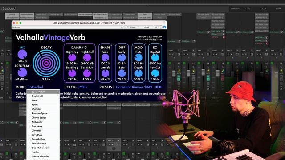Select Chorus Space reverb mode

point(43,117)
